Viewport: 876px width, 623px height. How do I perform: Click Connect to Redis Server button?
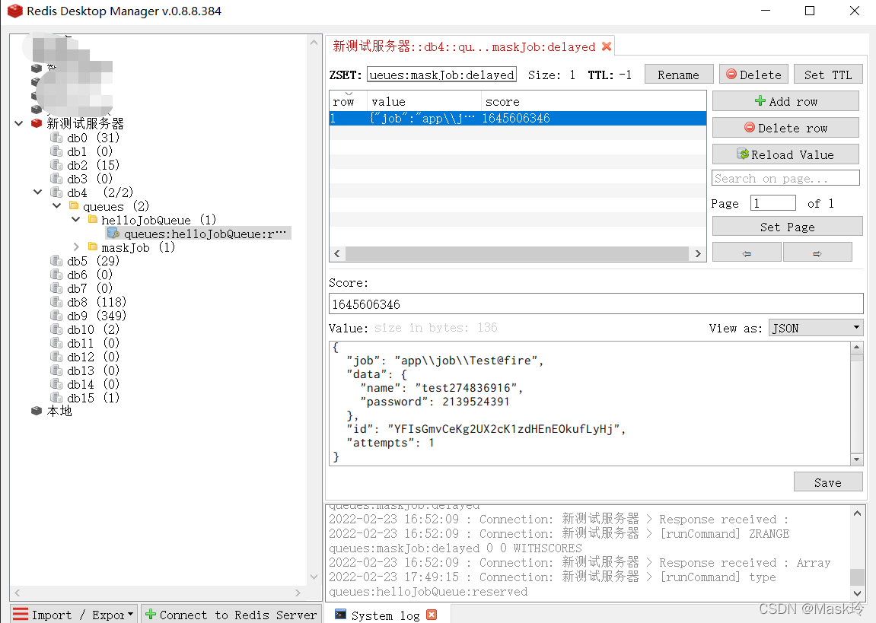(231, 615)
